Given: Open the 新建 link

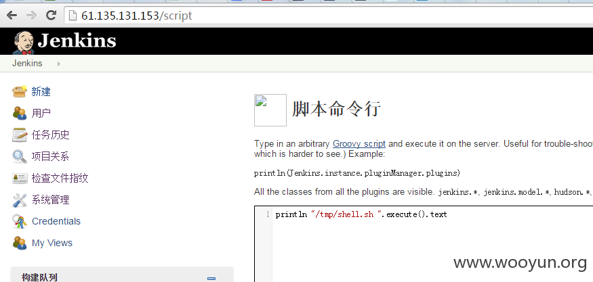Looking at the screenshot, I should click(41, 92).
